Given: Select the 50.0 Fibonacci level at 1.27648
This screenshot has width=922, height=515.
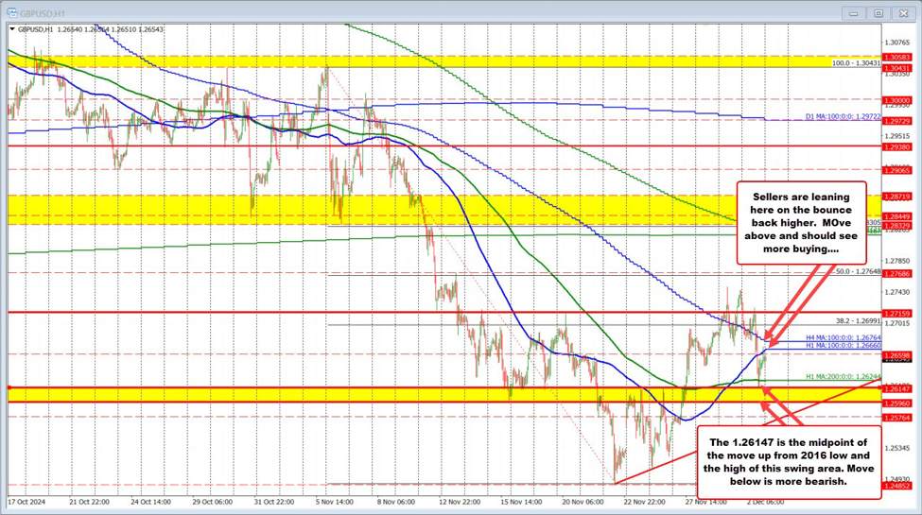Looking at the screenshot, I should tap(858, 271).
